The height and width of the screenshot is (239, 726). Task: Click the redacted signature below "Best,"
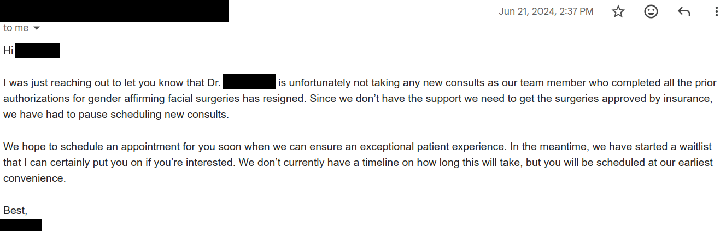click(21, 225)
